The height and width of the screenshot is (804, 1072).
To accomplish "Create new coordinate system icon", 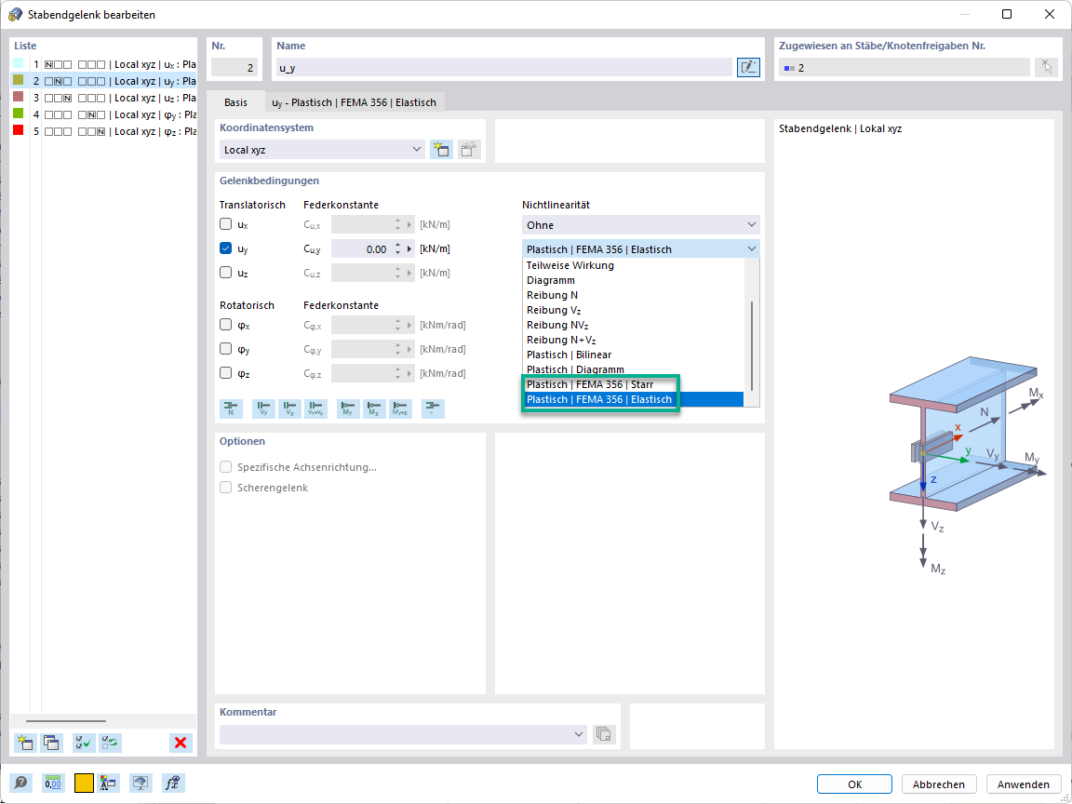I will [442, 150].
